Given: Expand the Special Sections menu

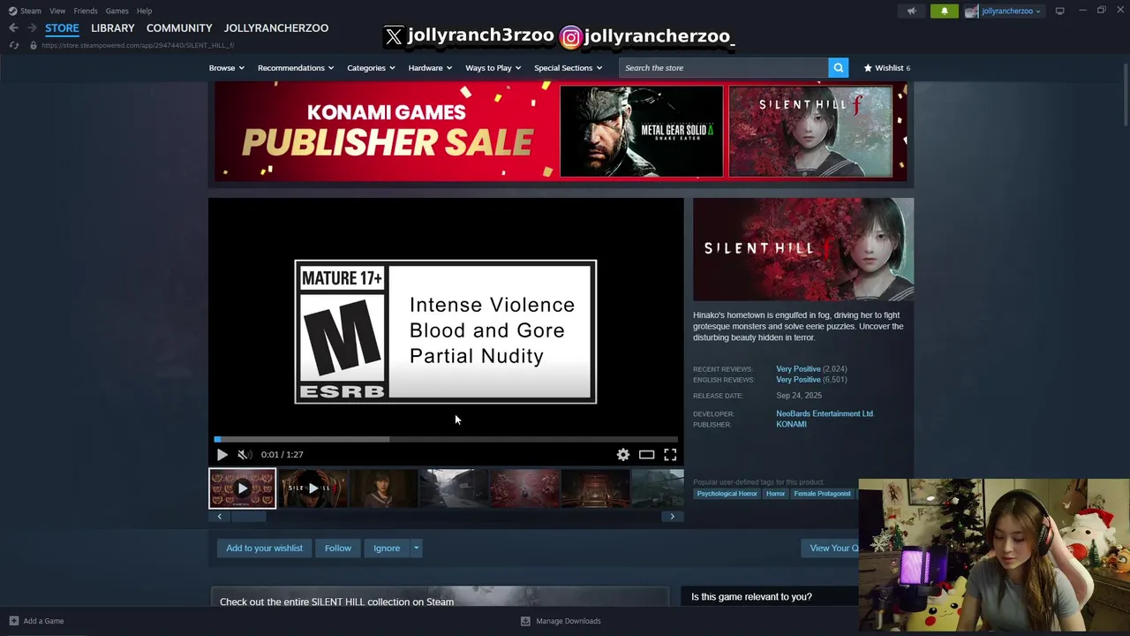Looking at the screenshot, I should pos(568,68).
